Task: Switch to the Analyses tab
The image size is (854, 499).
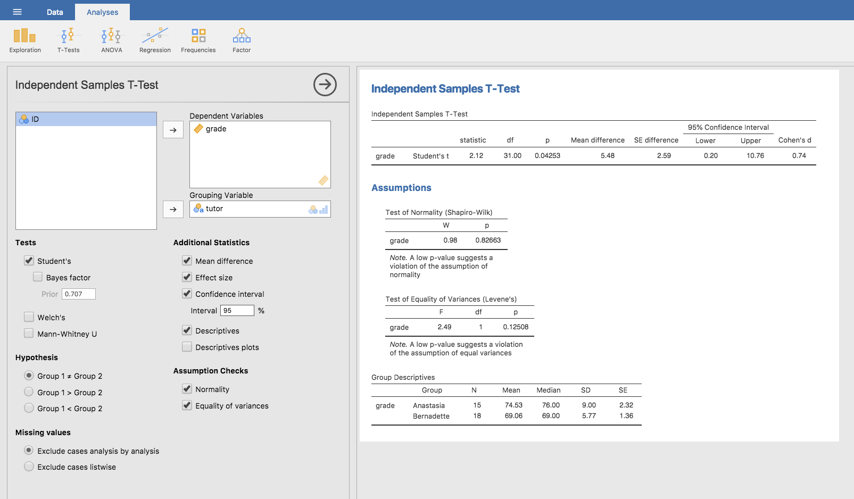Action: (x=102, y=12)
